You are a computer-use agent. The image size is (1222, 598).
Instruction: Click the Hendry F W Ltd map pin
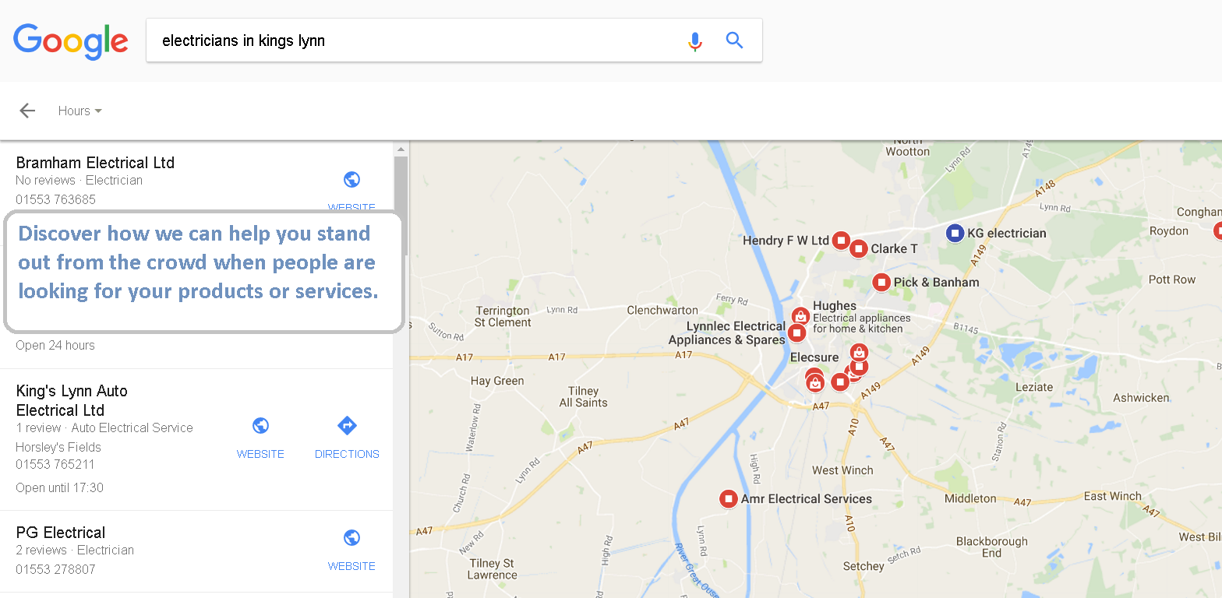[841, 241]
